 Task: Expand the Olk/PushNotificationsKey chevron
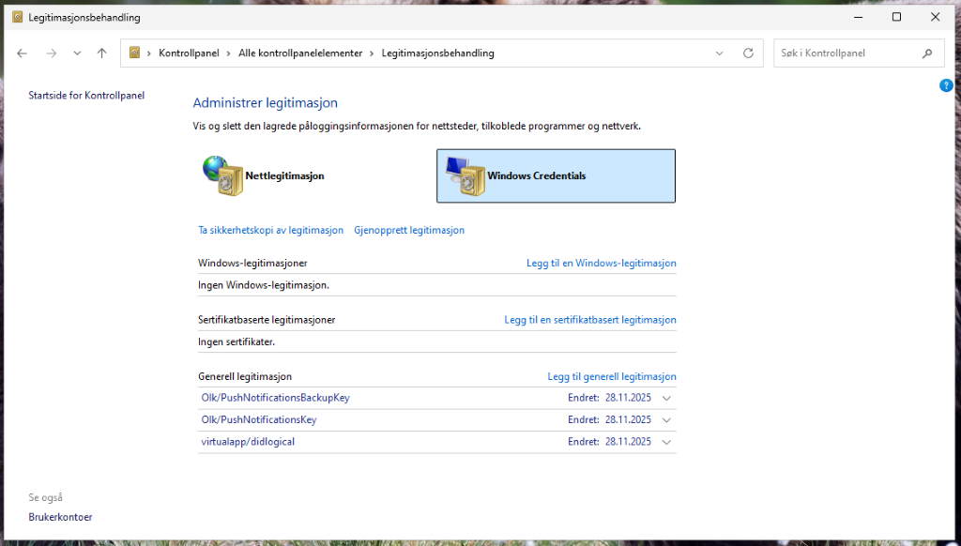[667, 420]
